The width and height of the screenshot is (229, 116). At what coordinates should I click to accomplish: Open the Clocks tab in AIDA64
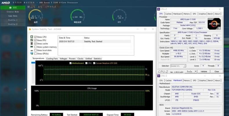click(x=80, y=59)
